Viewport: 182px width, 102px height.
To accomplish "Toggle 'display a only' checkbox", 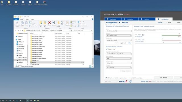I will 107,49.
